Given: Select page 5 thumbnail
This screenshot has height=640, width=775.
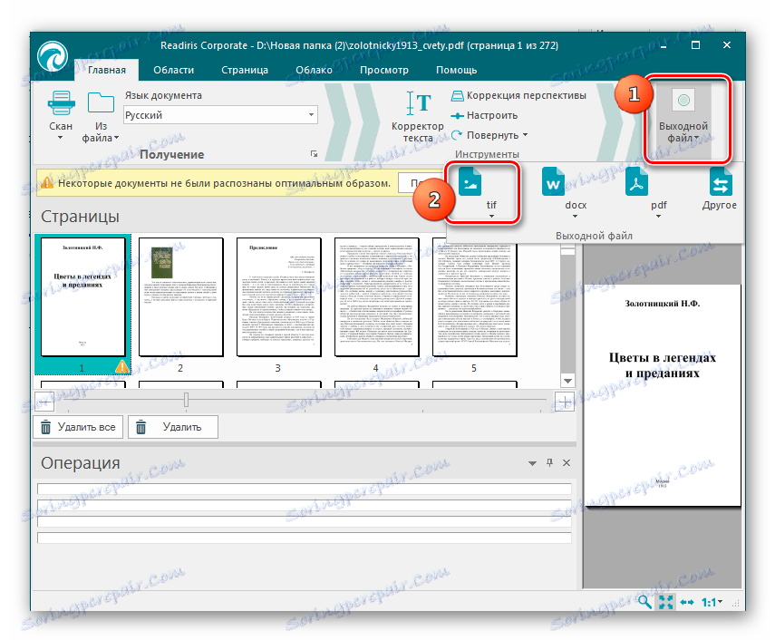Looking at the screenshot, I should [474, 297].
